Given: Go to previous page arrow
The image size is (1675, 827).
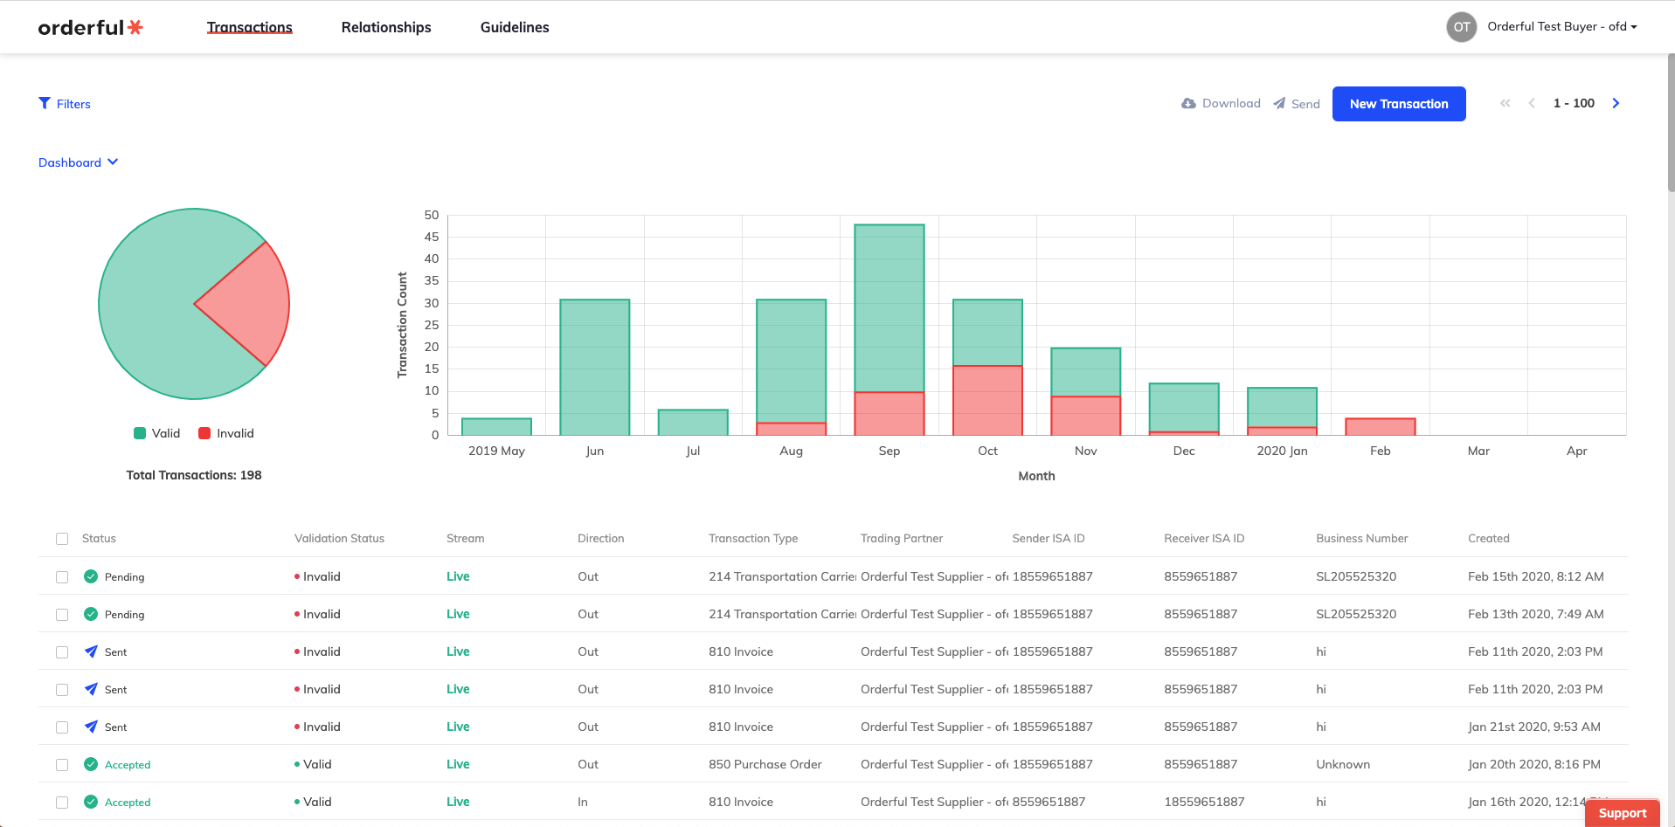Looking at the screenshot, I should [x=1532, y=103].
